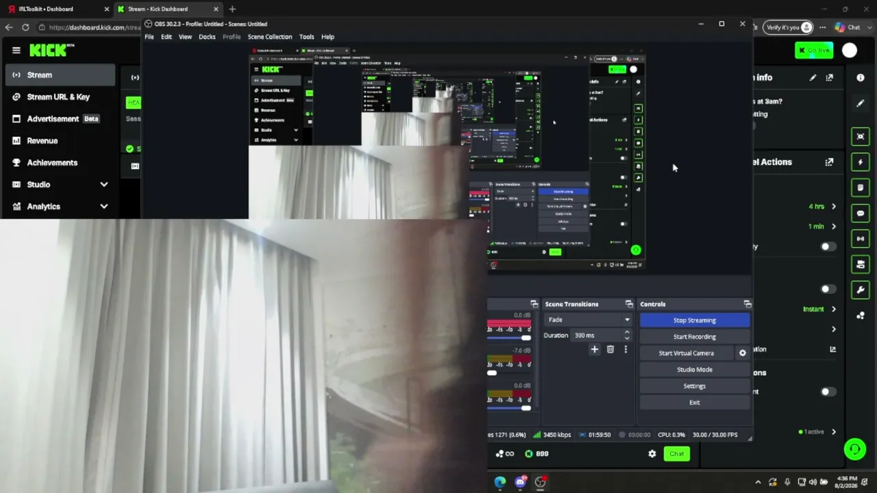Open the green headset support button
Viewport: 877px width, 493px height.
pos(854,449)
